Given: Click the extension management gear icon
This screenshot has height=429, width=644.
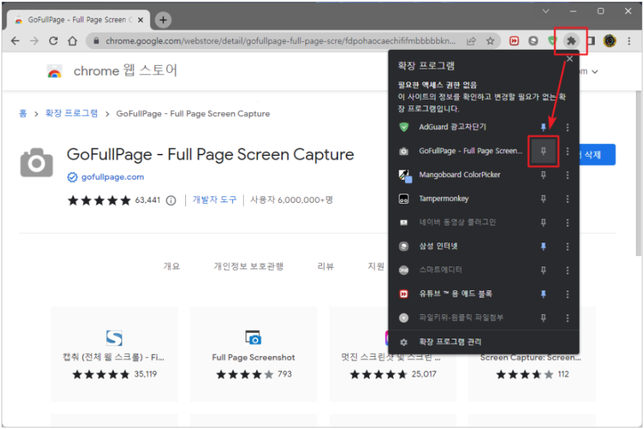Looking at the screenshot, I should point(404,342).
